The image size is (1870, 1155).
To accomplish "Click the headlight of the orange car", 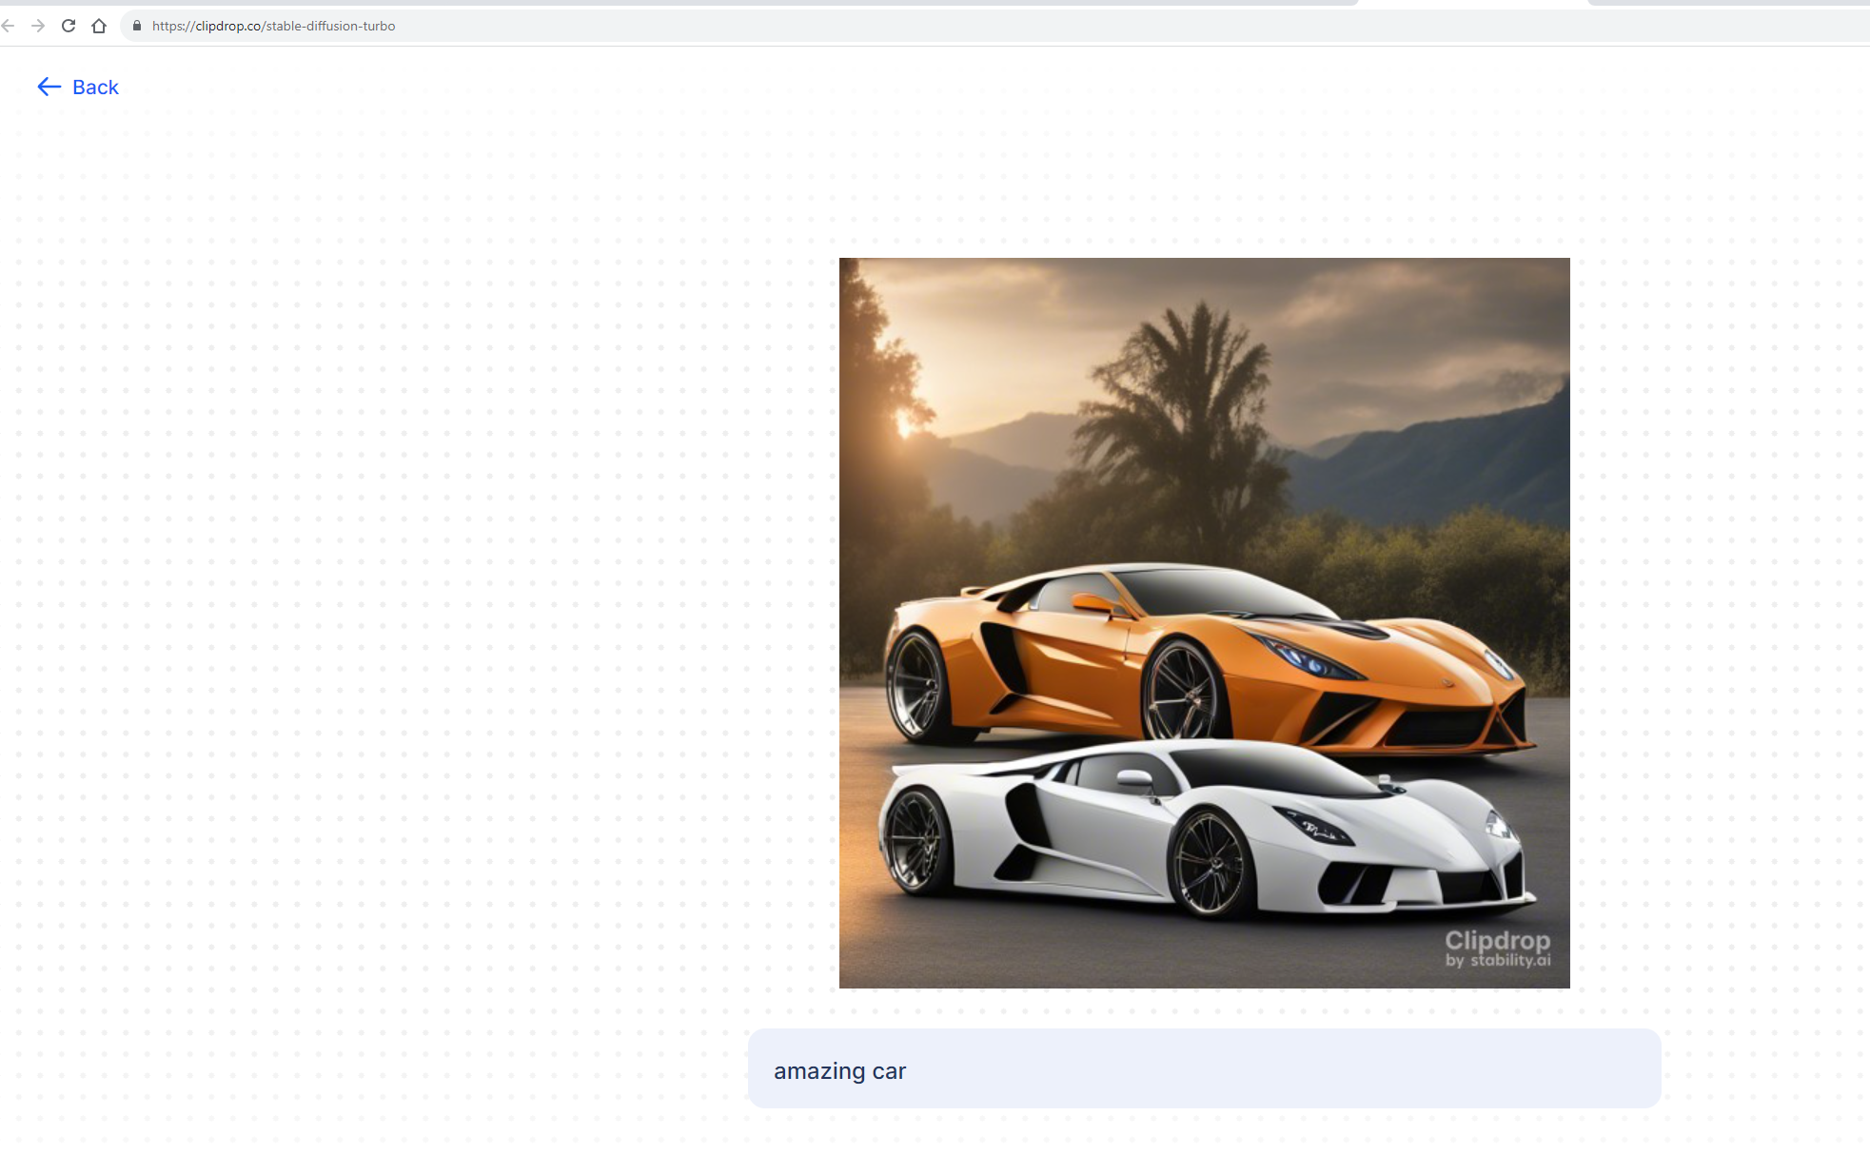I will [1306, 659].
